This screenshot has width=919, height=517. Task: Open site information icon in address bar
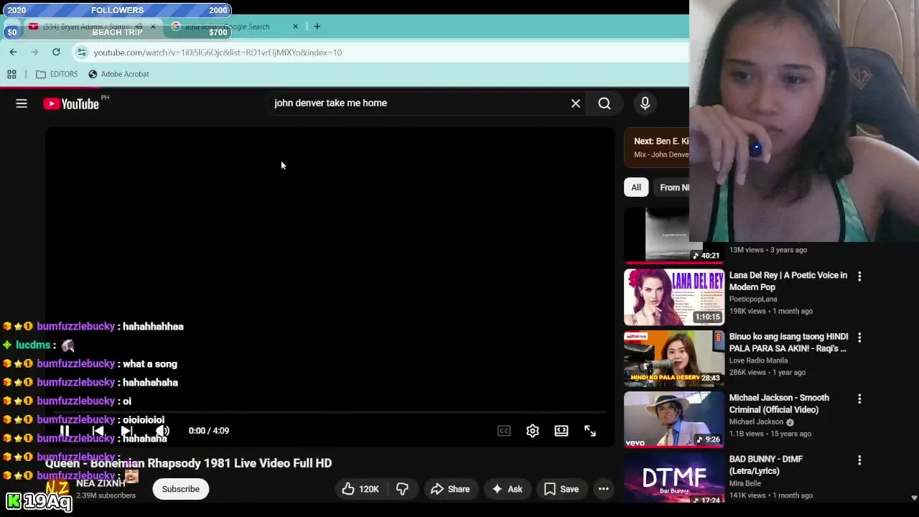pos(81,52)
